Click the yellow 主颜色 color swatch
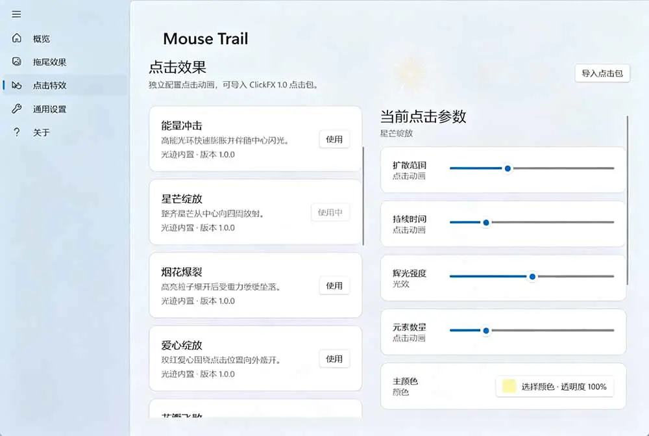The width and height of the screenshot is (649, 436). [x=509, y=386]
